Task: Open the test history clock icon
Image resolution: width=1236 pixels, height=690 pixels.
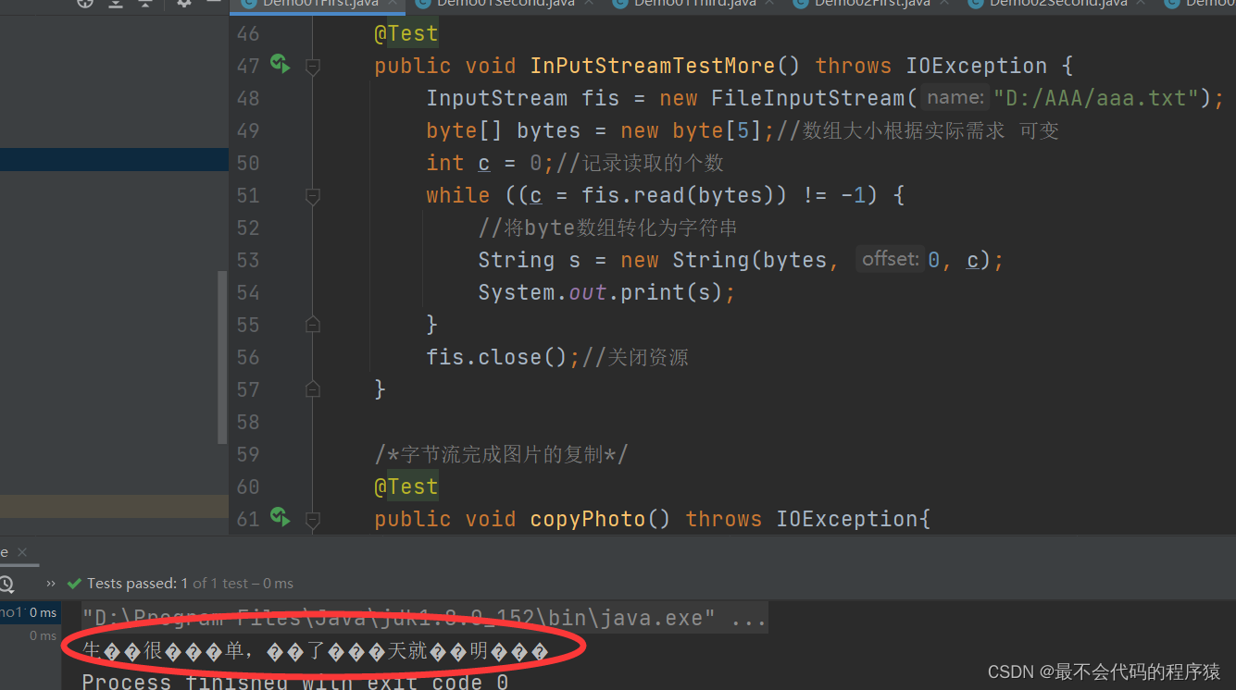Action: (6, 584)
